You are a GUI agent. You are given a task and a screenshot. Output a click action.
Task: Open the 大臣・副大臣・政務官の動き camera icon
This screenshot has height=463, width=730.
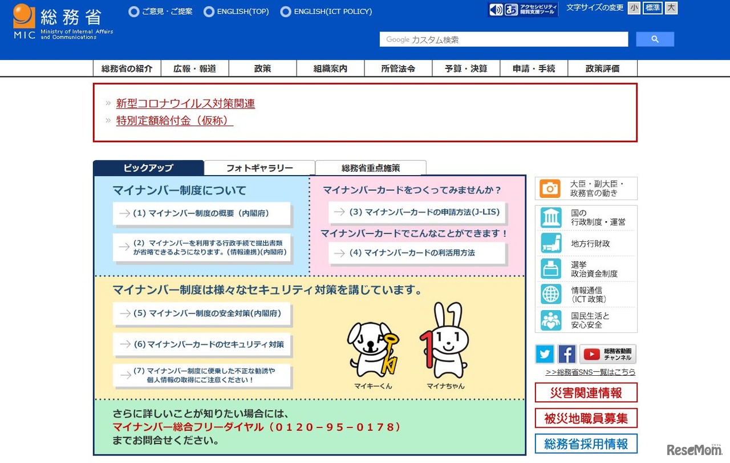coord(549,188)
